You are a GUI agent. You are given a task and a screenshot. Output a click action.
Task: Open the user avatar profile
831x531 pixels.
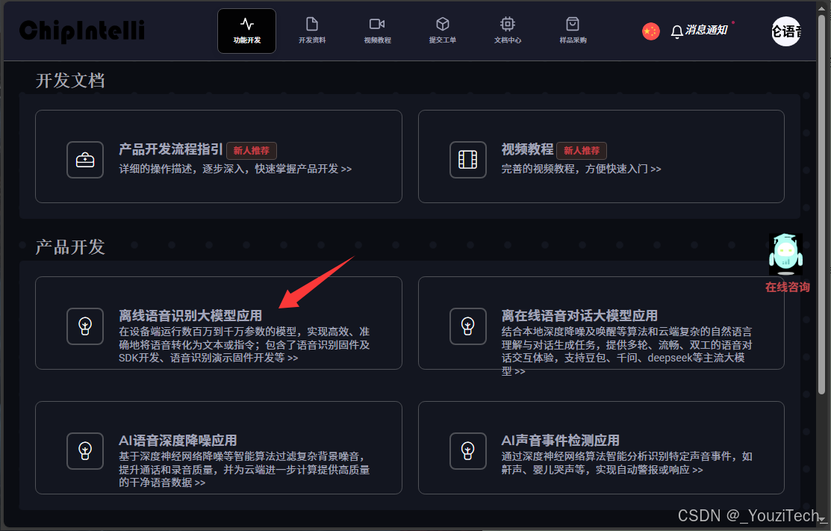pyautogui.click(x=786, y=31)
